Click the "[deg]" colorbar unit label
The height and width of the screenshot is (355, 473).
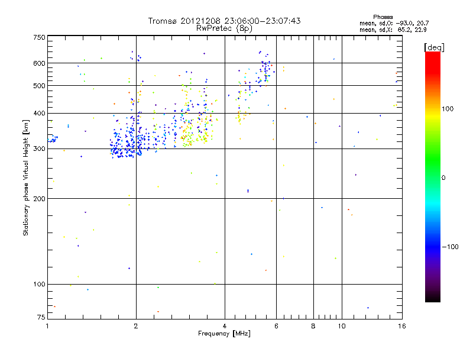[435, 47]
